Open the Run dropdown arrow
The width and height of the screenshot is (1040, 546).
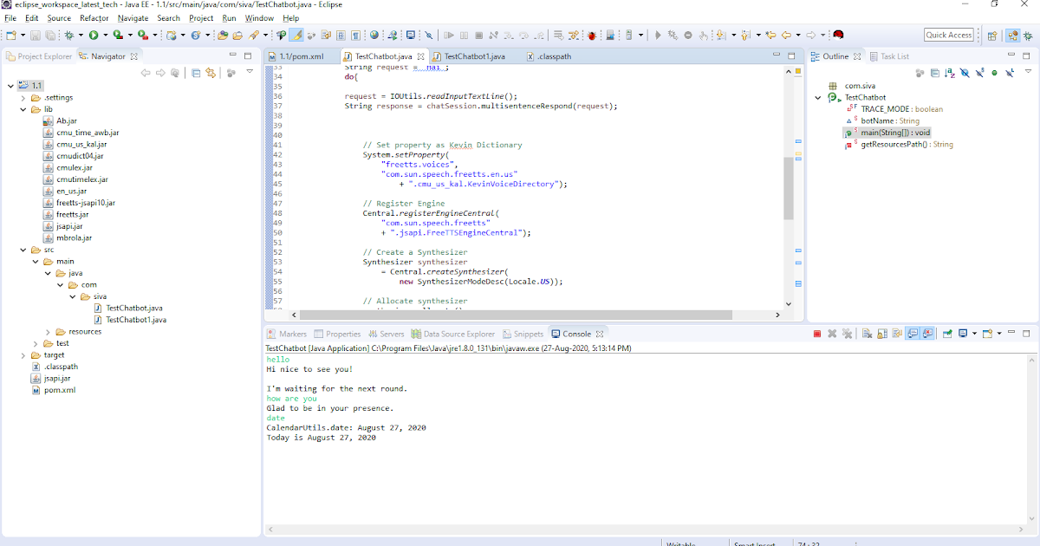pos(105,36)
